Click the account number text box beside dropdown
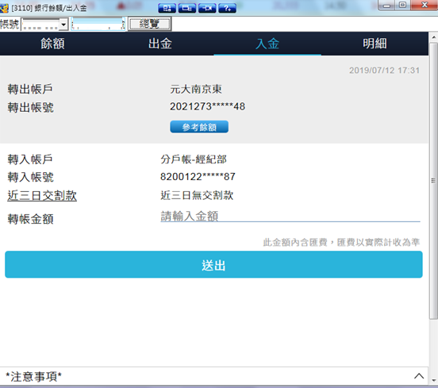The image size is (438, 388). point(98,25)
